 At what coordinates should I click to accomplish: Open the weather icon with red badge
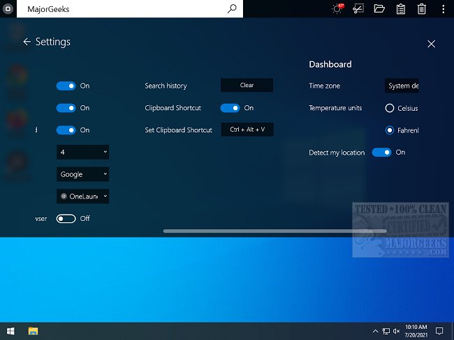pos(337,8)
